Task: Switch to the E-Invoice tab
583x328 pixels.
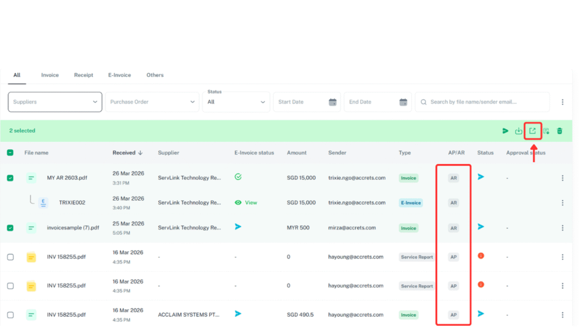Action: pyautogui.click(x=119, y=75)
